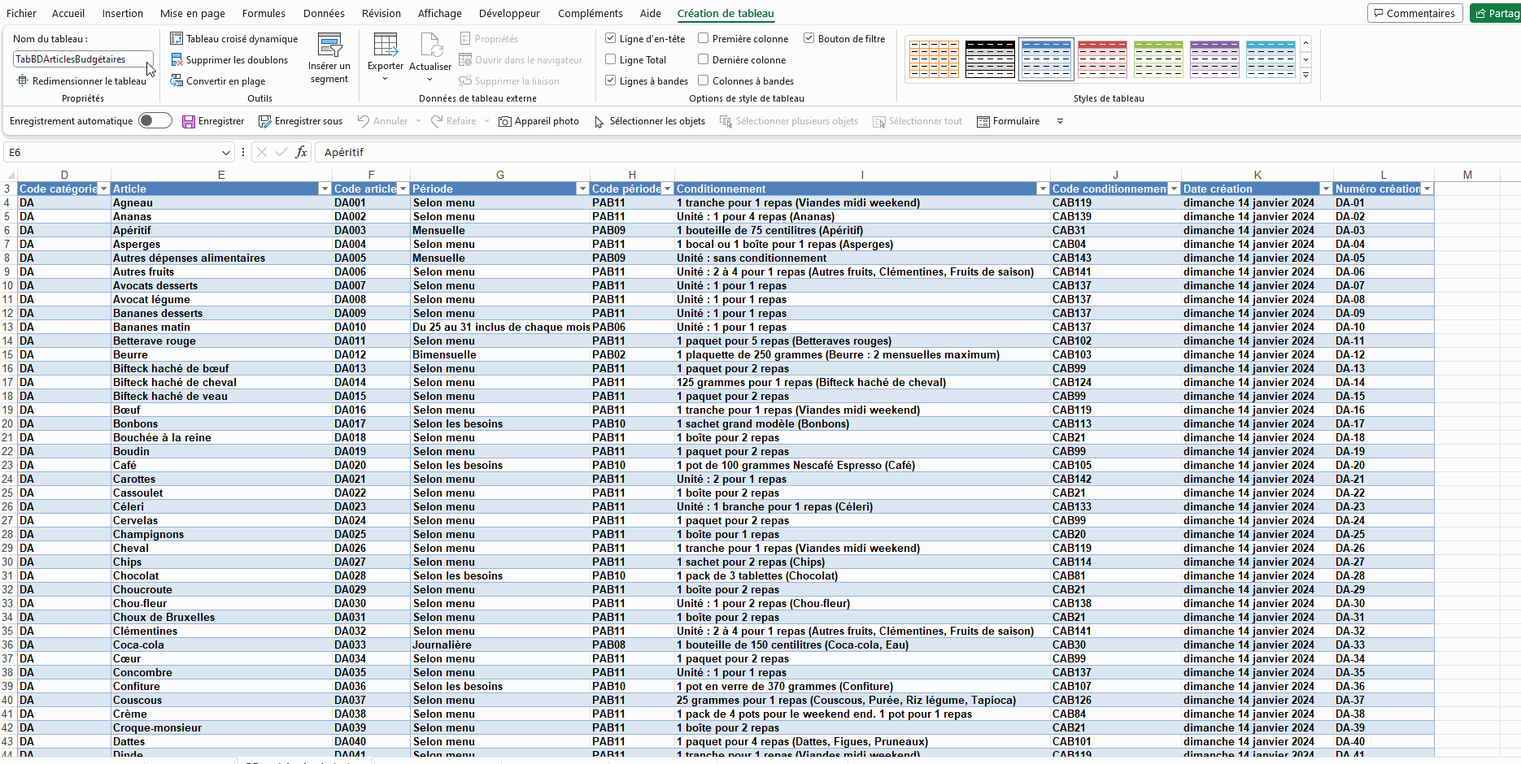Open the Formules ribbon tab
This screenshot has width=1521, height=764.
pyautogui.click(x=264, y=13)
